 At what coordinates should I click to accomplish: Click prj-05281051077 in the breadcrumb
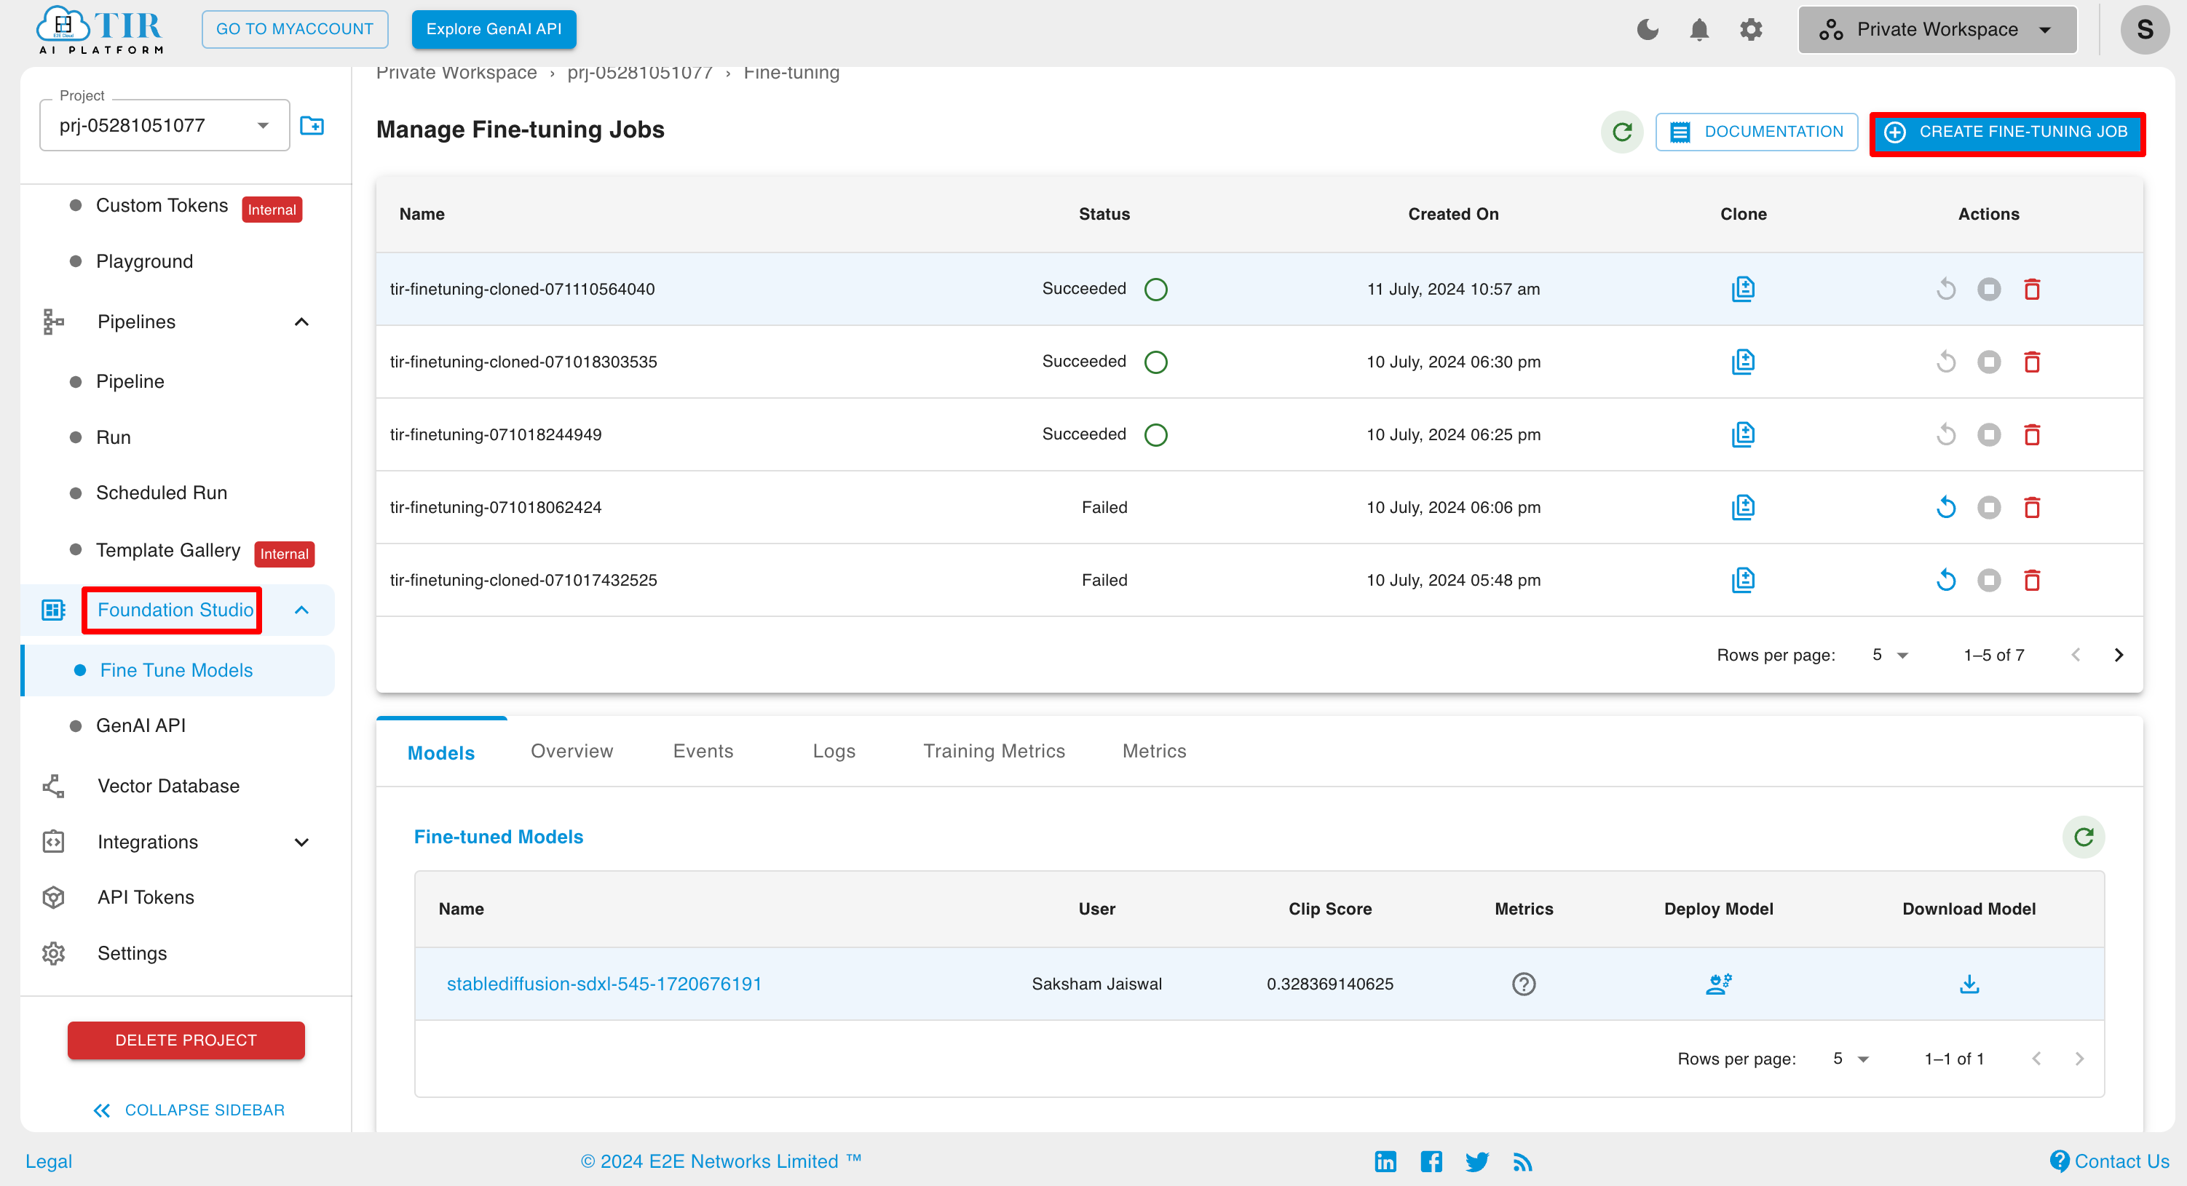[x=639, y=73]
